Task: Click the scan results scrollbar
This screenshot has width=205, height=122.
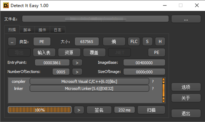Action: click(x=164, y=90)
